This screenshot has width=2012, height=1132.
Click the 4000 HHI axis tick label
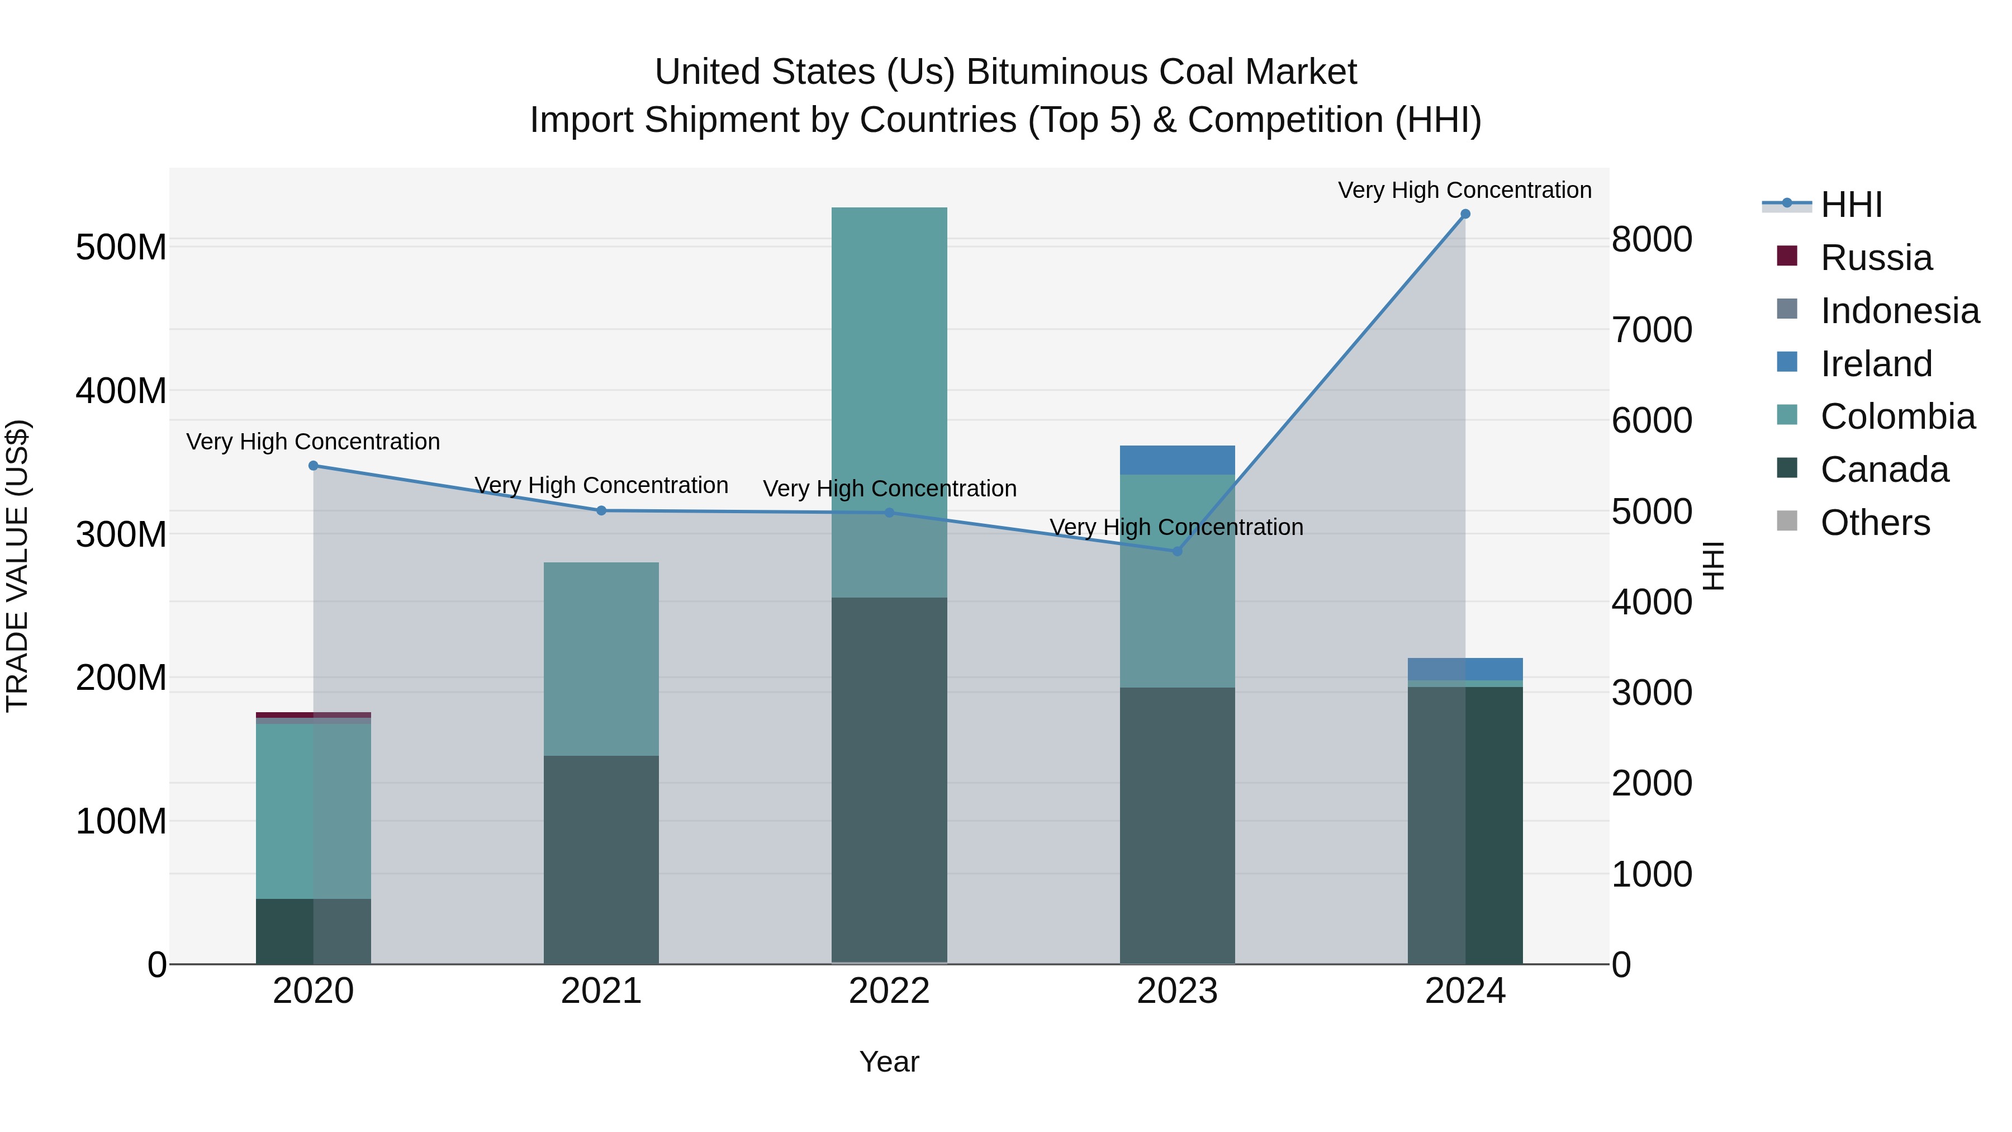point(1653,601)
